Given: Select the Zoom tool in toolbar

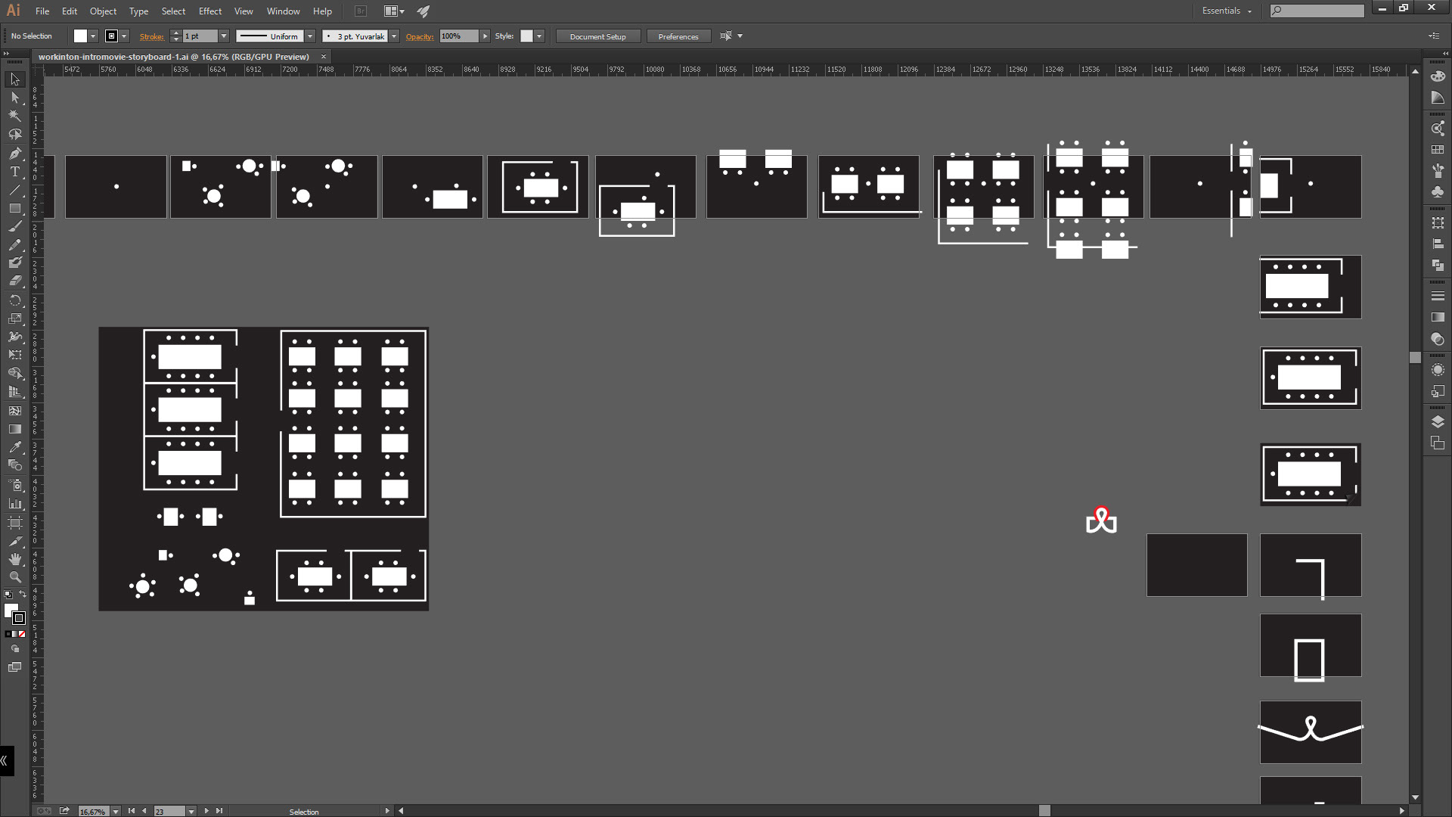Looking at the screenshot, I should coord(14,577).
